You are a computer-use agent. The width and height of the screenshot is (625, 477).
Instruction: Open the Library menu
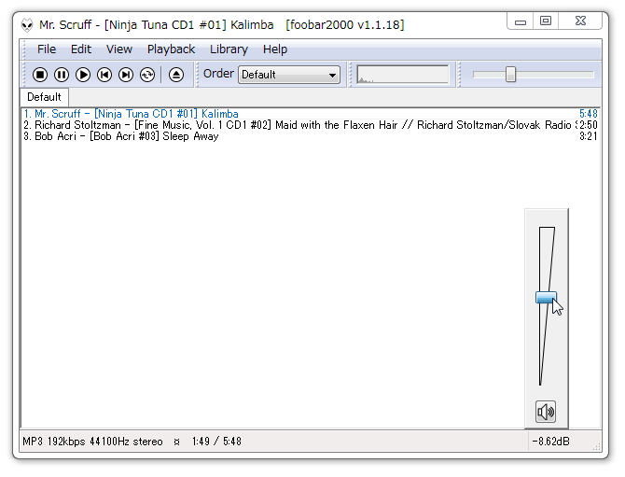click(x=229, y=49)
